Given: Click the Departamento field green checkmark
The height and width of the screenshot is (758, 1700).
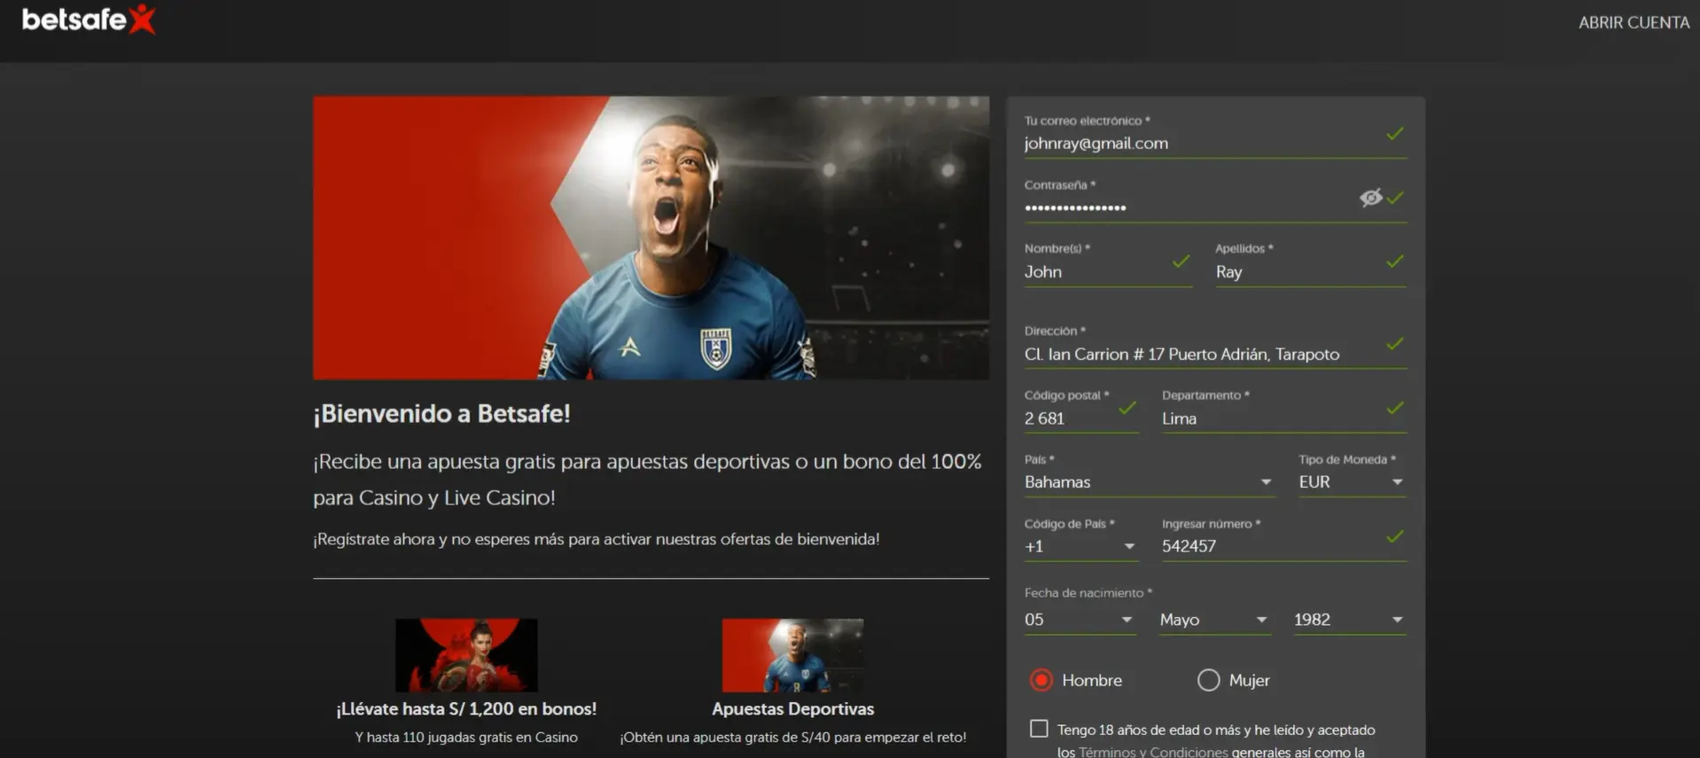Looking at the screenshot, I should (x=1395, y=409).
